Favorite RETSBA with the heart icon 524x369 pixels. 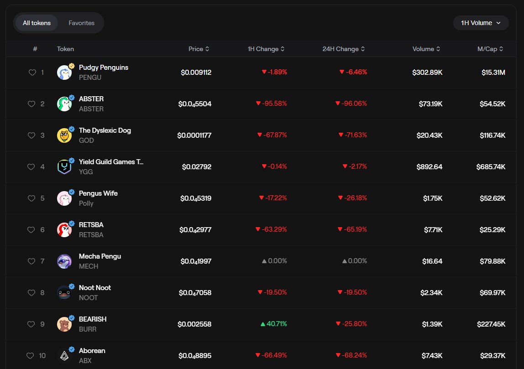pos(31,230)
